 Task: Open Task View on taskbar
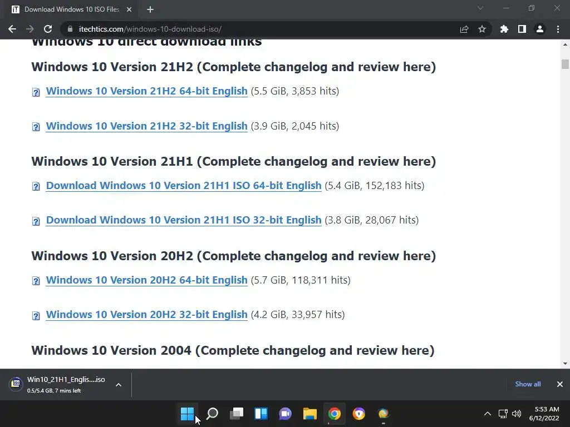(236, 414)
